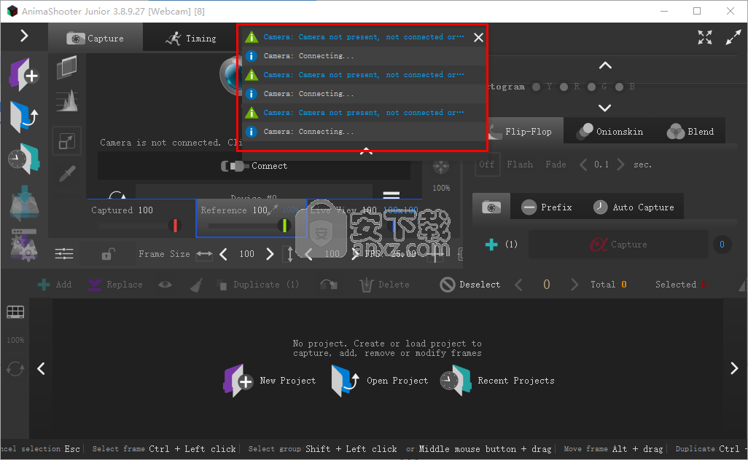Toggle the frame size lock icon

pos(108,254)
